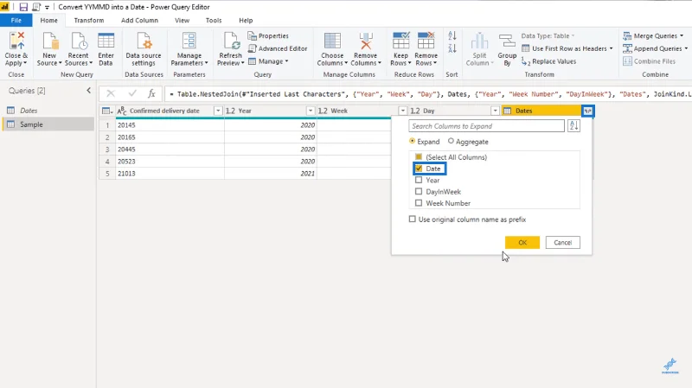The width and height of the screenshot is (692, 388).
Task: Click Use First Row as Headers
Action: (x=566, y=48)
